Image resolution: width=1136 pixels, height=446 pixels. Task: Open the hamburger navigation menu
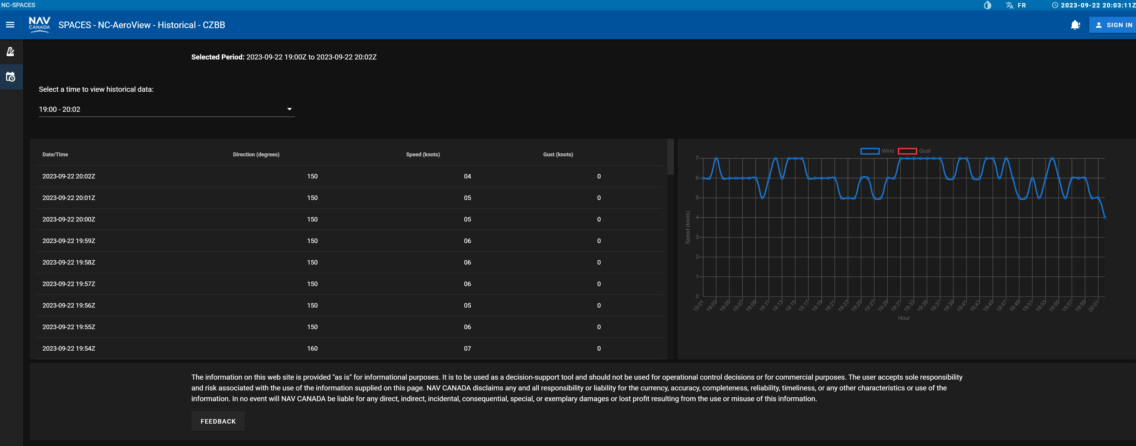tap(10, 25)
